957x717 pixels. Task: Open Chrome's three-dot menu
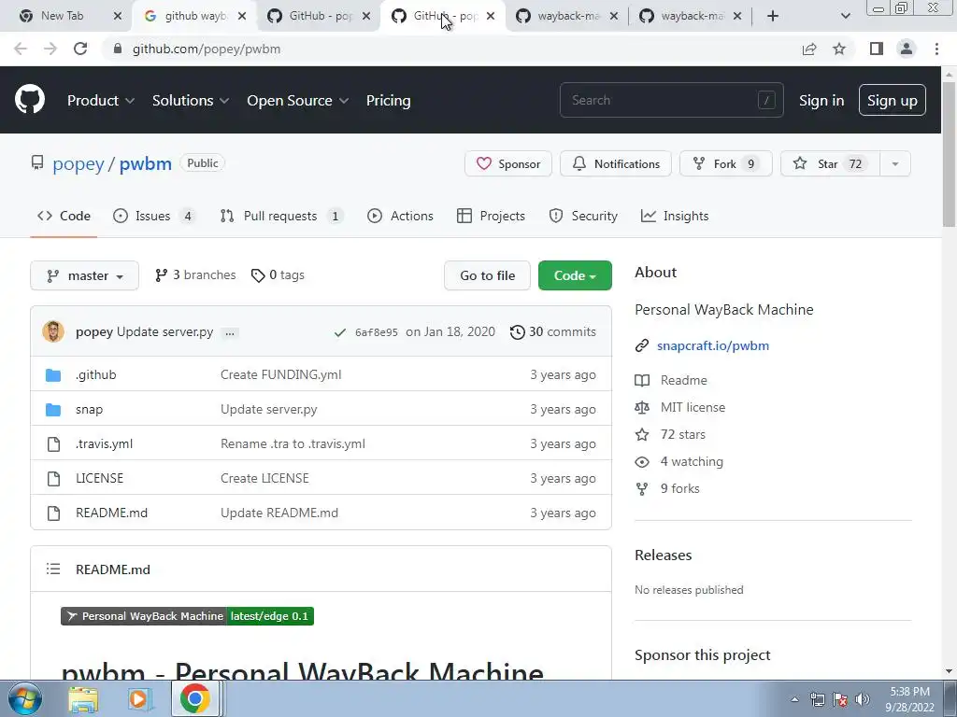click(936, 49)
